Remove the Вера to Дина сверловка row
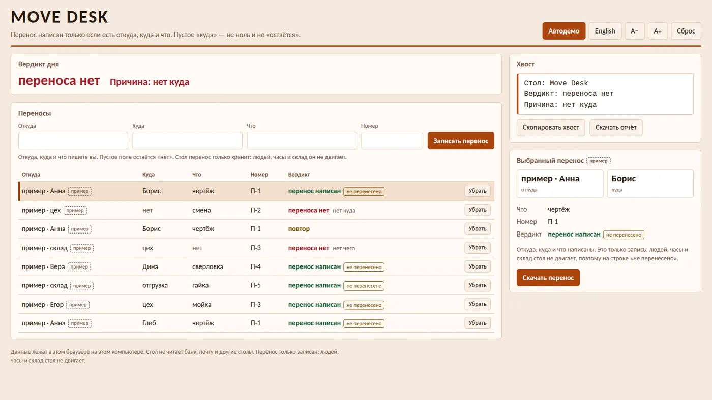This screenshot has height=400, width=712. pos(478,266)
